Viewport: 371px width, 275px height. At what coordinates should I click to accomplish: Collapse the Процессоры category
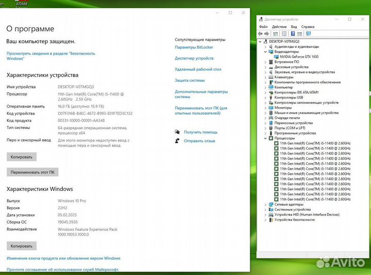[265, 138]
